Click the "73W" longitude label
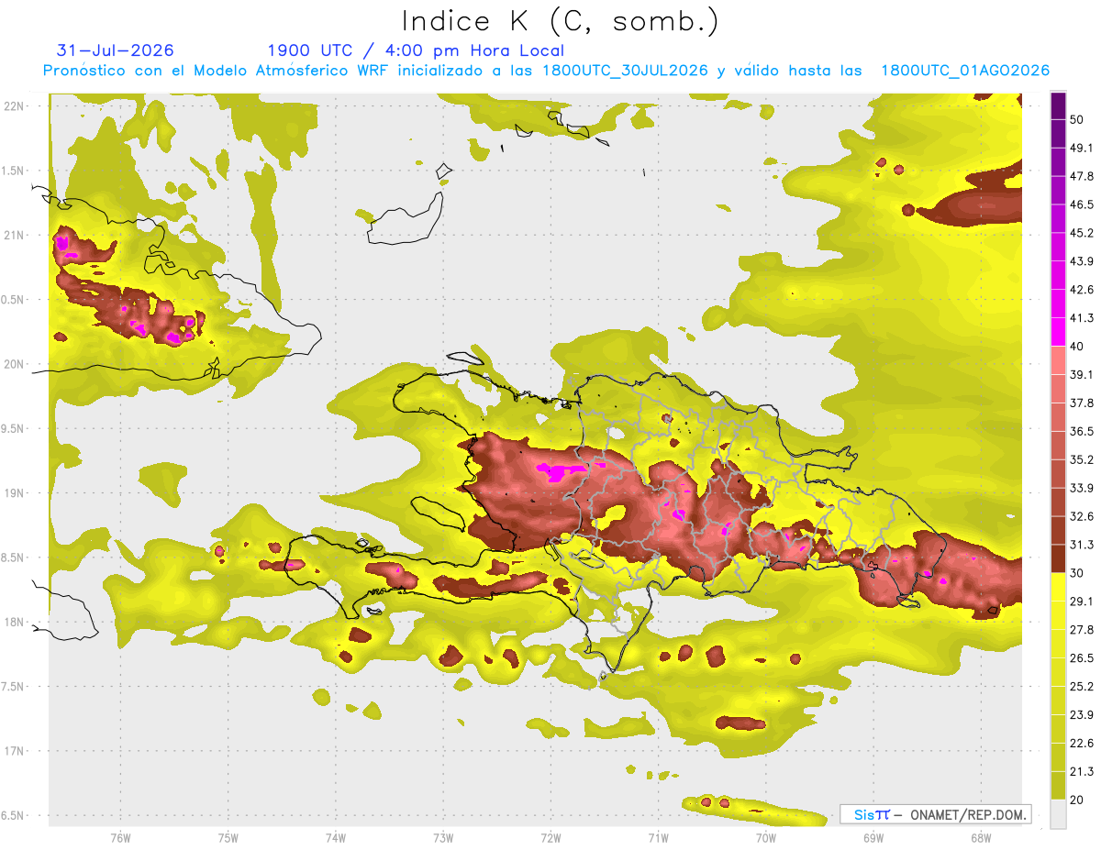1101x850 pixels. pos(443,838)
